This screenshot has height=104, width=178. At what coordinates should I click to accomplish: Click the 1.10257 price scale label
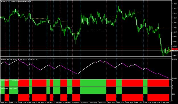click(175, 4)
